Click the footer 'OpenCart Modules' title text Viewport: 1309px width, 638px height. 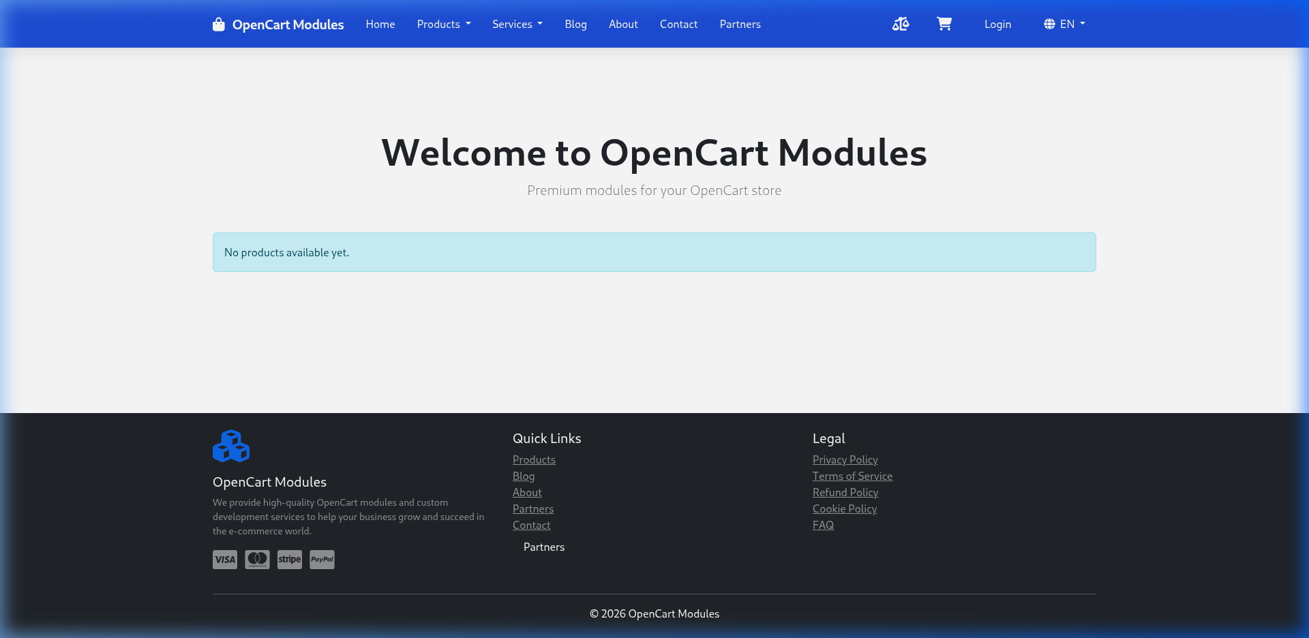point(269,483)
